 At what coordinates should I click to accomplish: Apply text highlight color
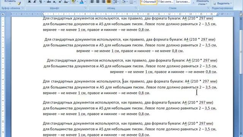tap(73, 2)
